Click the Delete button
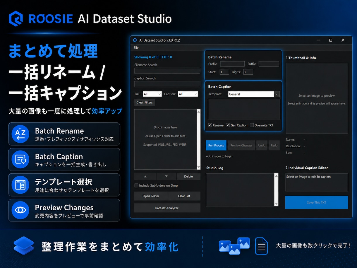This screenshot has height=268, width=357. pyautogui.click(x=188, y=176)
